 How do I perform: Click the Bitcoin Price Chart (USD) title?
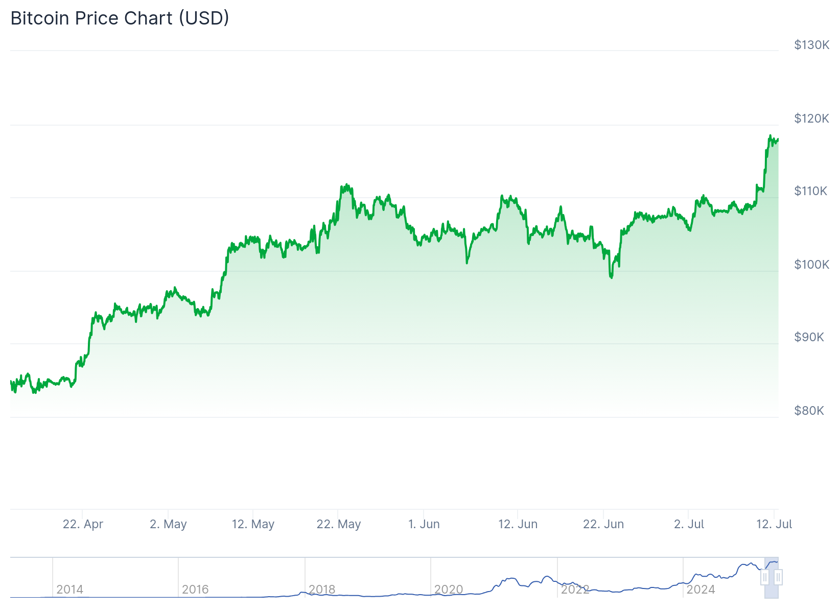[120, 18]
